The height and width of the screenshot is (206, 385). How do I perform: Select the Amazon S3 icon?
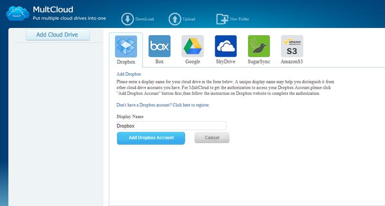[292, 46]
